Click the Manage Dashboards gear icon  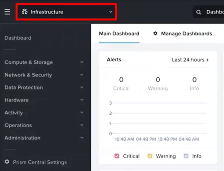(x=155, y=33)
